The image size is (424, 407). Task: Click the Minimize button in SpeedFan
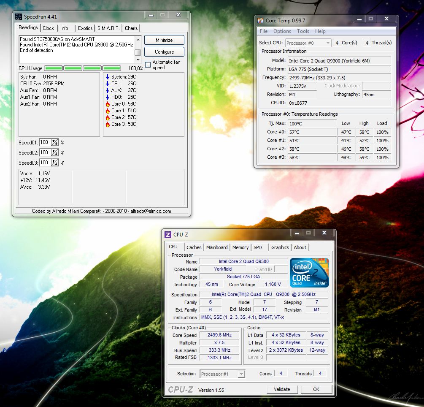[164, 40]
